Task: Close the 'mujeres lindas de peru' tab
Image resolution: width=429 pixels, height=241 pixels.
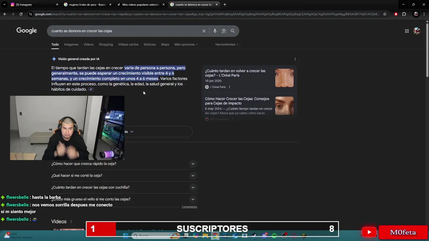Action: [110, 5]
